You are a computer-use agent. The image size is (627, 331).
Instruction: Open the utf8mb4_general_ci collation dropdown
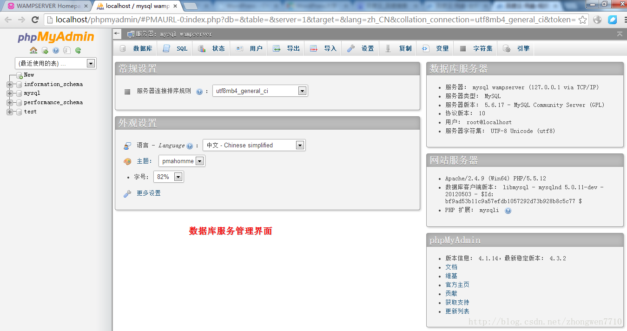pos(260,91)
